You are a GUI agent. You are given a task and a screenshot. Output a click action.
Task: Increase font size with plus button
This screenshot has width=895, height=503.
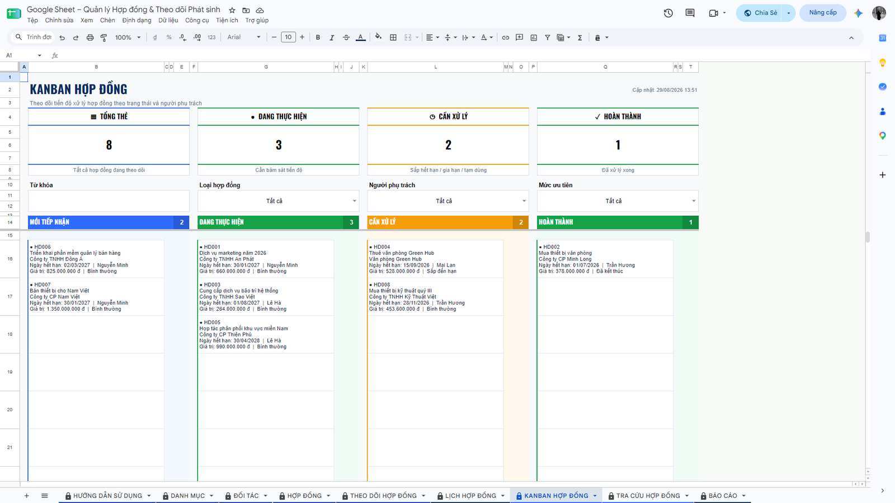(302, 37)
